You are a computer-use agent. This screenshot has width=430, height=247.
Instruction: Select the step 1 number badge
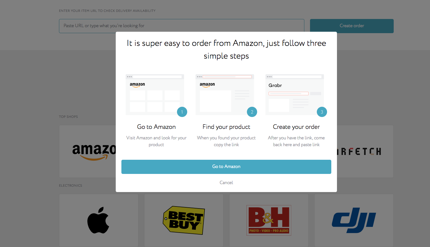pyautogui.click(x=182, y=112)
